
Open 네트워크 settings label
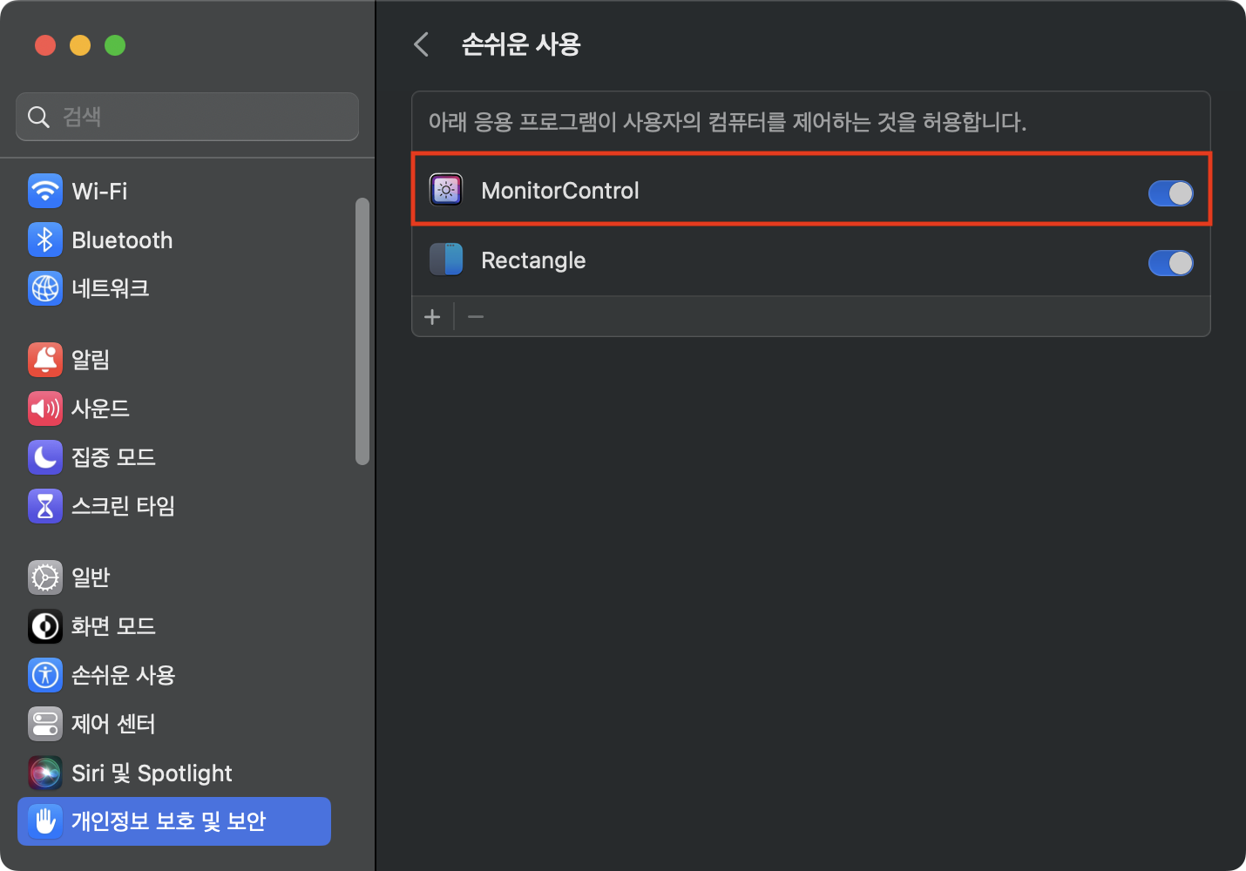tap(110, 288)
